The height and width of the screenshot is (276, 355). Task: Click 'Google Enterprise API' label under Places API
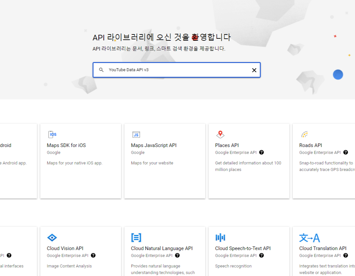pos(236,152)
